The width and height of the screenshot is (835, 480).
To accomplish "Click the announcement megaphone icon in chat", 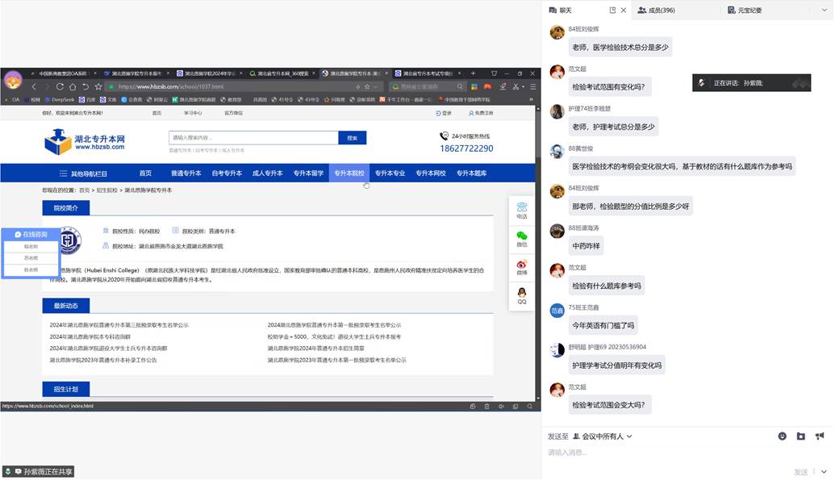I will click(x=820, y=436).
